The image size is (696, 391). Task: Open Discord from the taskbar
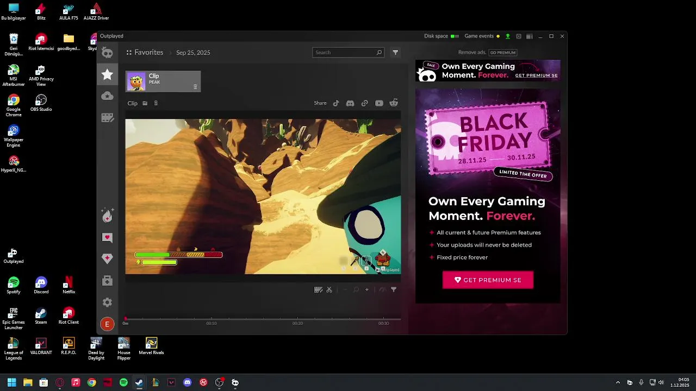188,382
